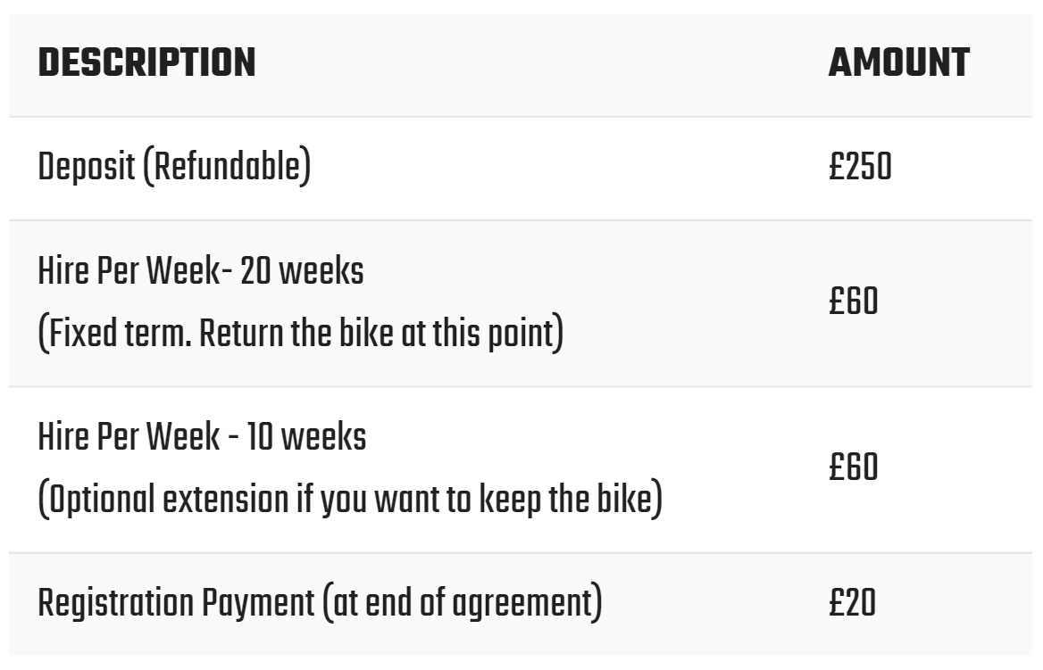
Task: Click the DESCRIPTION column header
Action: tap(146, 63)
